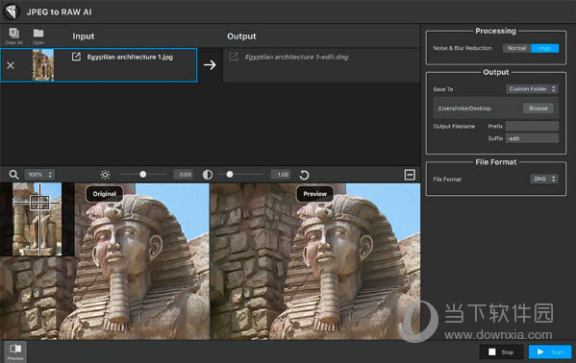Open the Save To Custom Folder dropdown
Image resolution: width=576 pixels, height=363 pixels.
[532, 88]
